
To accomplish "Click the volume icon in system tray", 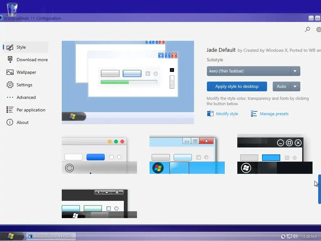I will click(295, 236).
